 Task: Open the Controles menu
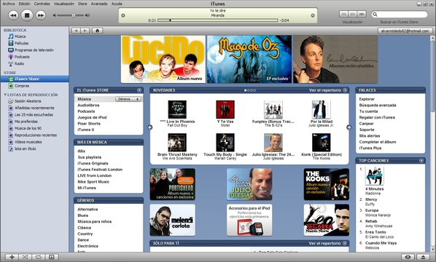pos(42,4)
